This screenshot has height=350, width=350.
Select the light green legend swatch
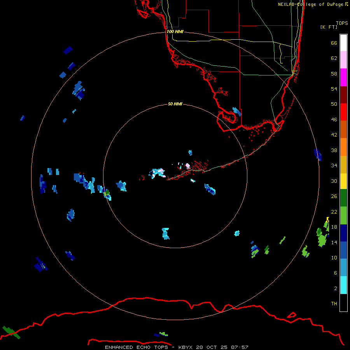(x=343, y=215)
